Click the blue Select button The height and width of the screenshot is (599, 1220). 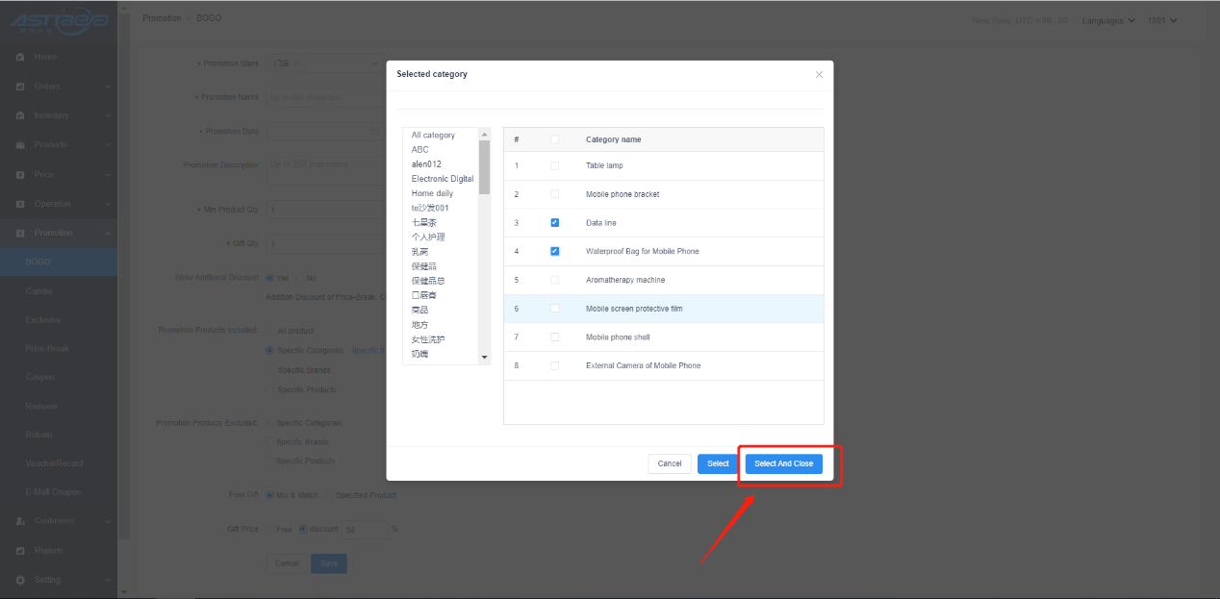pos(718,463)
